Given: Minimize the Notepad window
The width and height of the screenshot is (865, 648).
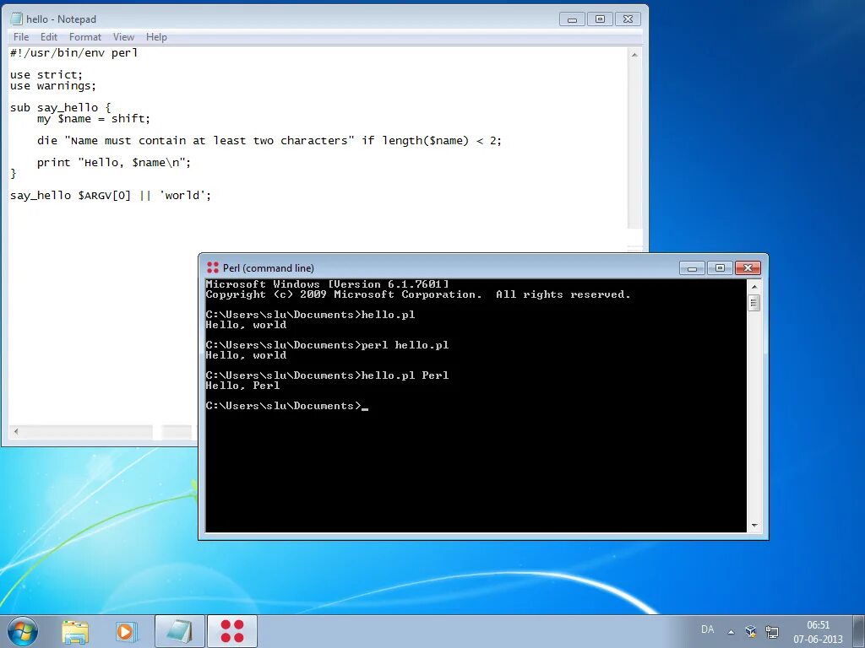Looking at the screenshot, I should pyautogui.click(x=572, y=19).
